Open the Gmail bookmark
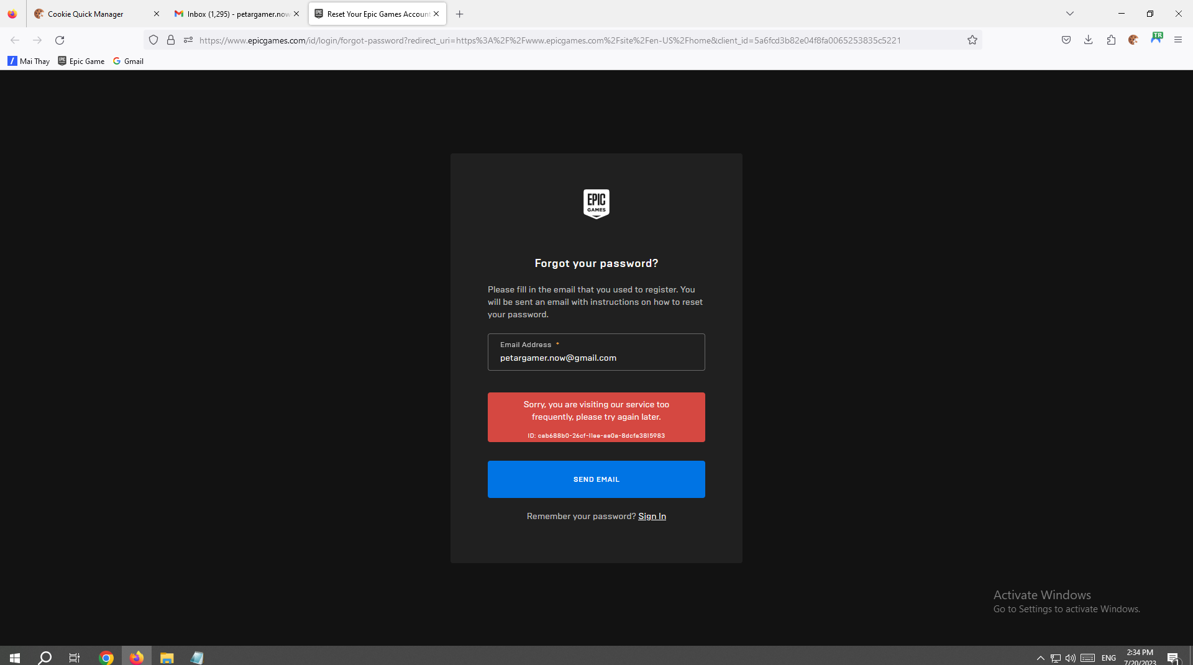Image resolution: width=1193 pixels, height=665 pixels. [x=128, y=61]
